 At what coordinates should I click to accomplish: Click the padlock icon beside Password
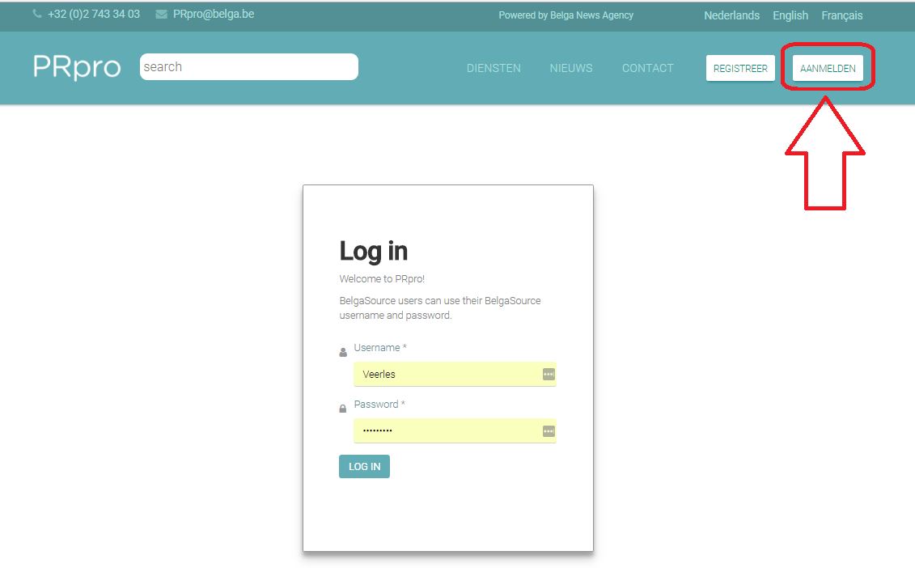pyautogui.click(x=343, y=409)
